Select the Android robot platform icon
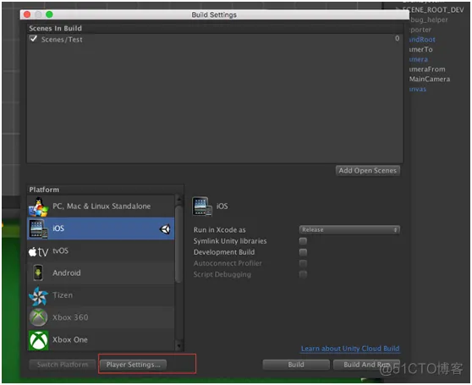 [x=38, y=273]
